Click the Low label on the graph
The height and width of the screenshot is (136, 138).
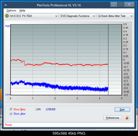[8, 94]
